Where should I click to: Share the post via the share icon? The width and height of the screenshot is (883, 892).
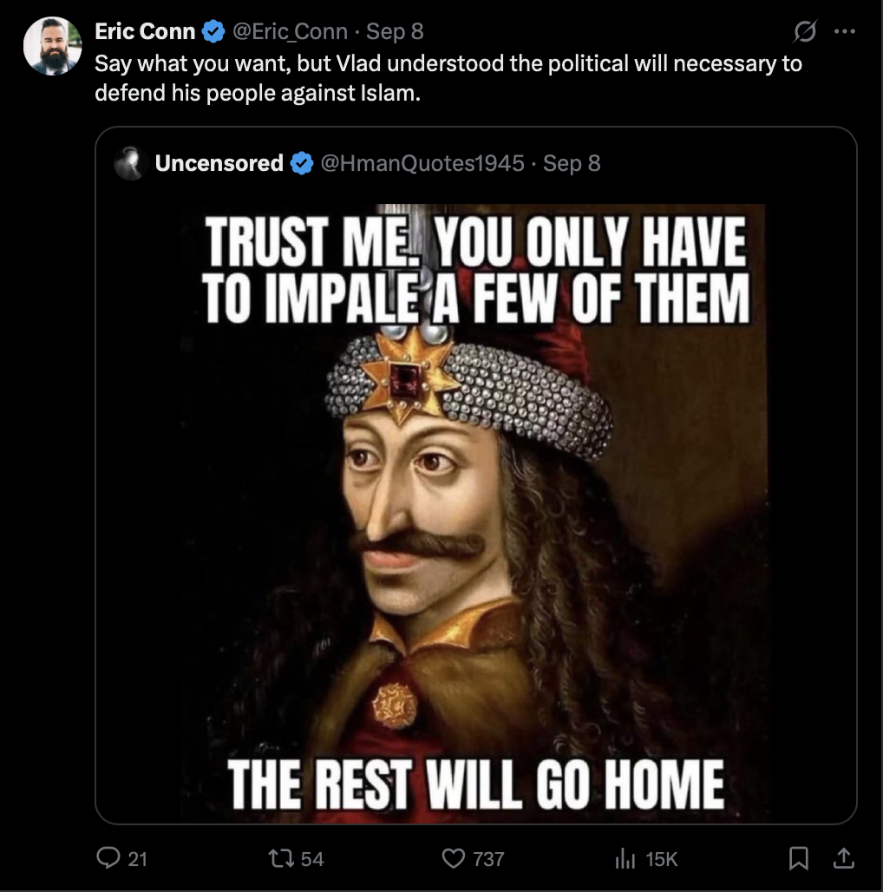click(x=846, y=859)
